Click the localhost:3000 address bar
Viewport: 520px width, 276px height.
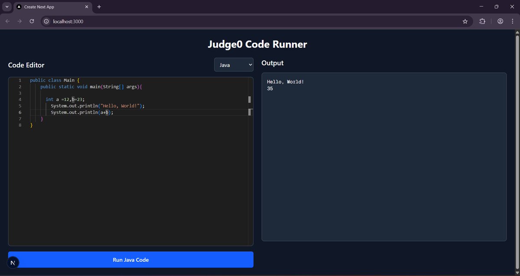coord(256,21)
